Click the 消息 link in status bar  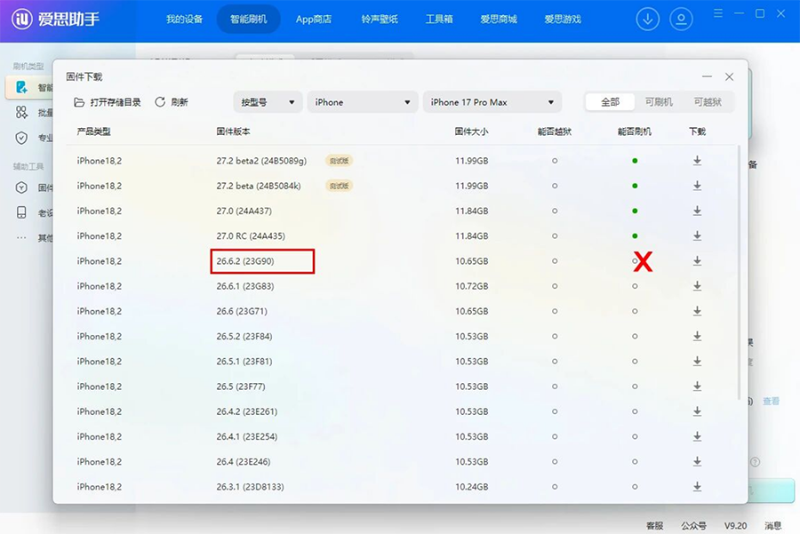tap(773, 525)
